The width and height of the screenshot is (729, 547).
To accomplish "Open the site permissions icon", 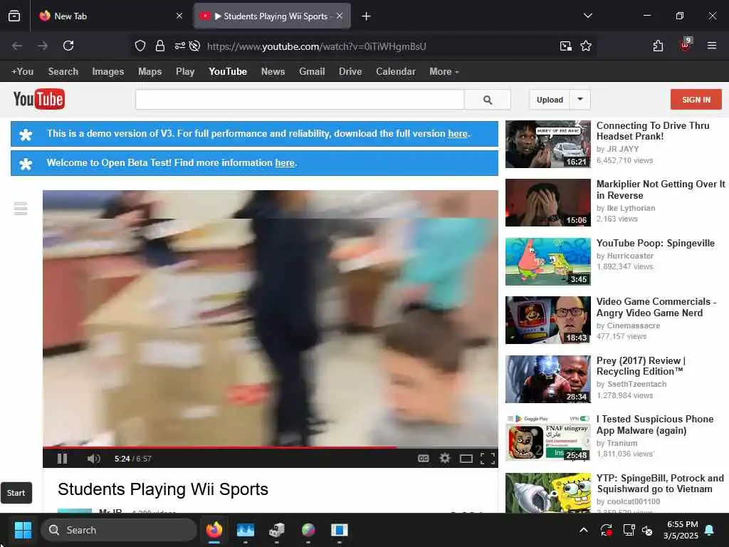I will pos(180,46).
